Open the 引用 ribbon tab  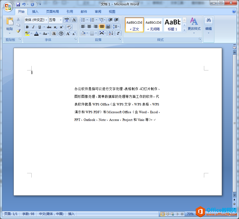(x=70, y=12)
